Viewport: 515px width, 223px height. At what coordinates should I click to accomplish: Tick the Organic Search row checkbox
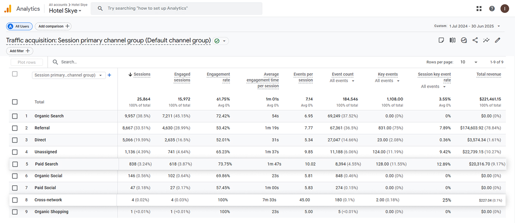click(x=15, y=116)
